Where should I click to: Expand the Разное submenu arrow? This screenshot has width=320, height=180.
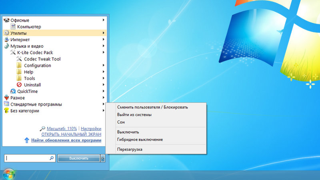coord(104,98)
